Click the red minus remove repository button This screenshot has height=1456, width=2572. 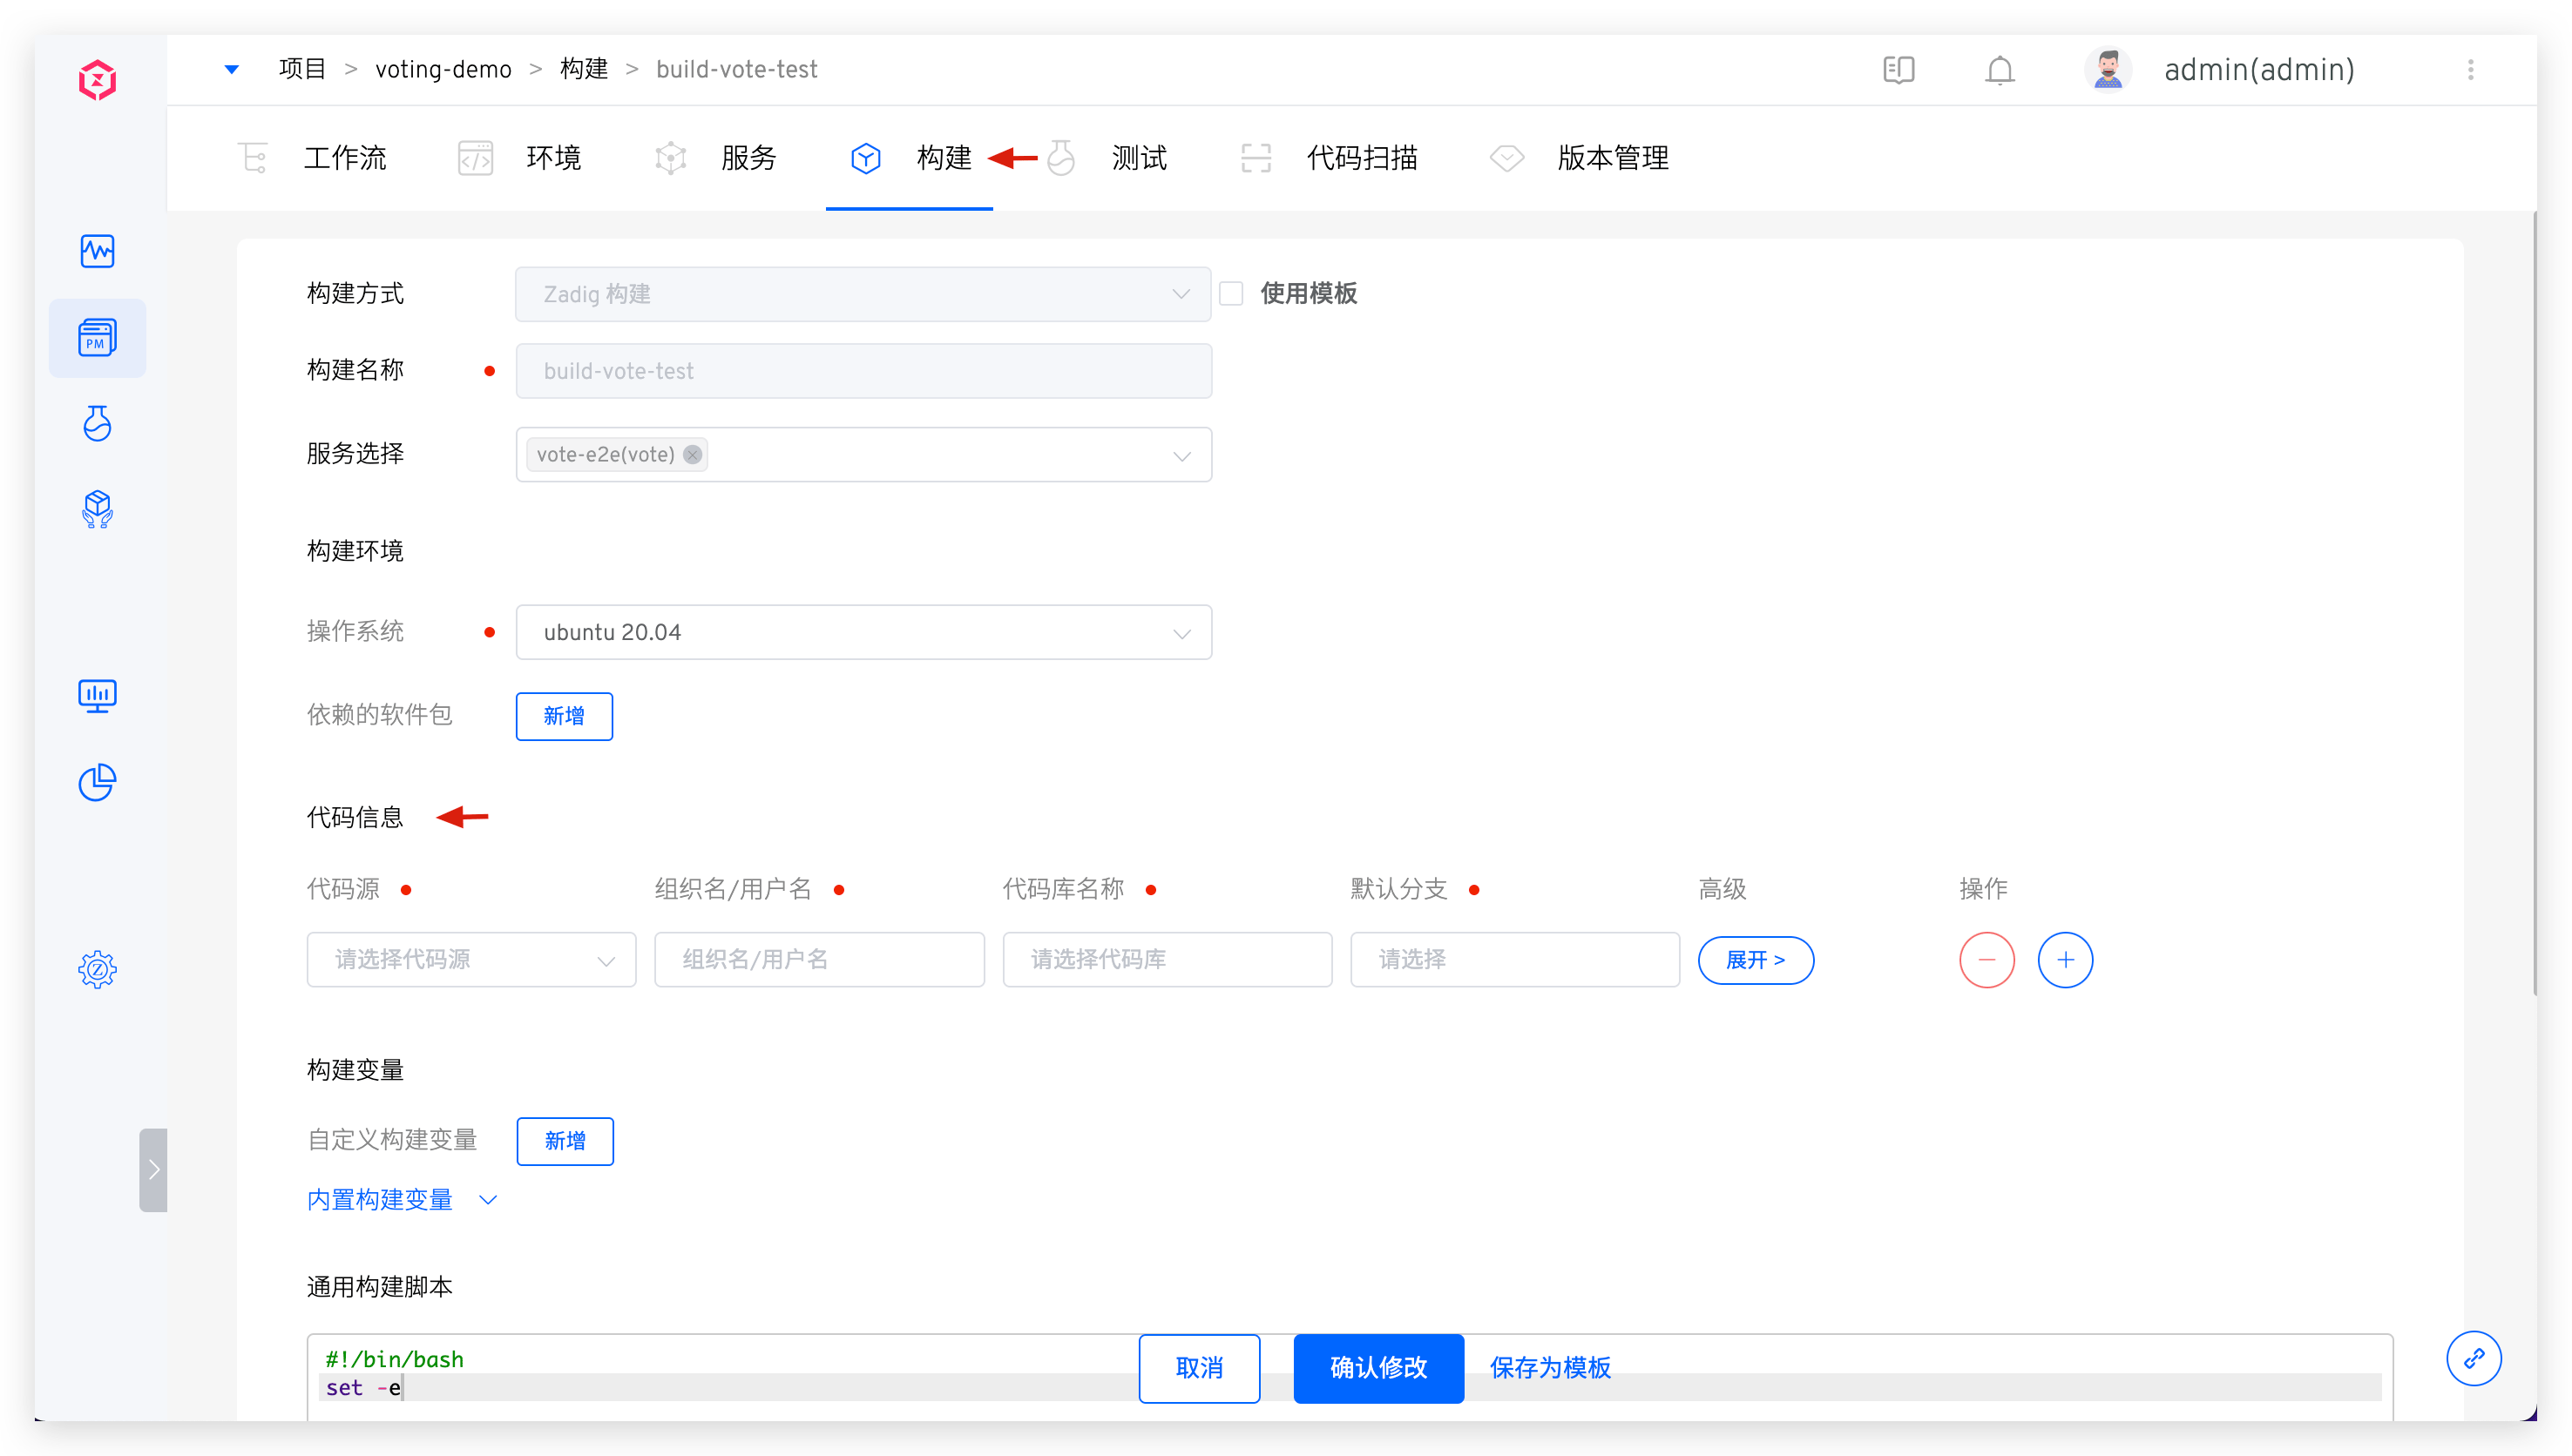point(1986,960)
